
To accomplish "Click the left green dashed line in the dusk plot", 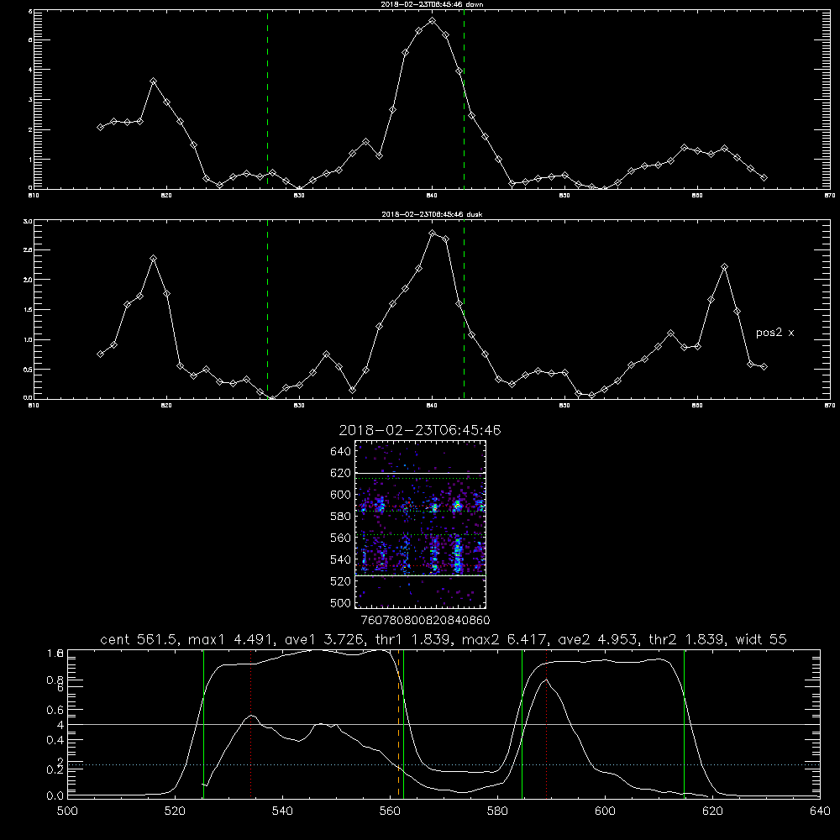I will point(267,309).
